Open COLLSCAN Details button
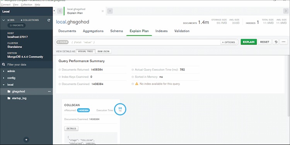Screen dimensions: 290x145 pos(71,128)
